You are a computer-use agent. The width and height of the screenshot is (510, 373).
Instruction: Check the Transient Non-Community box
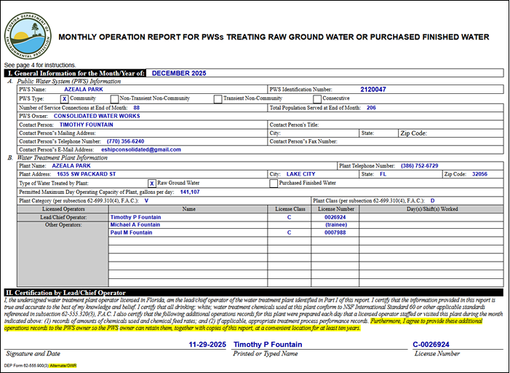(218, 98)
